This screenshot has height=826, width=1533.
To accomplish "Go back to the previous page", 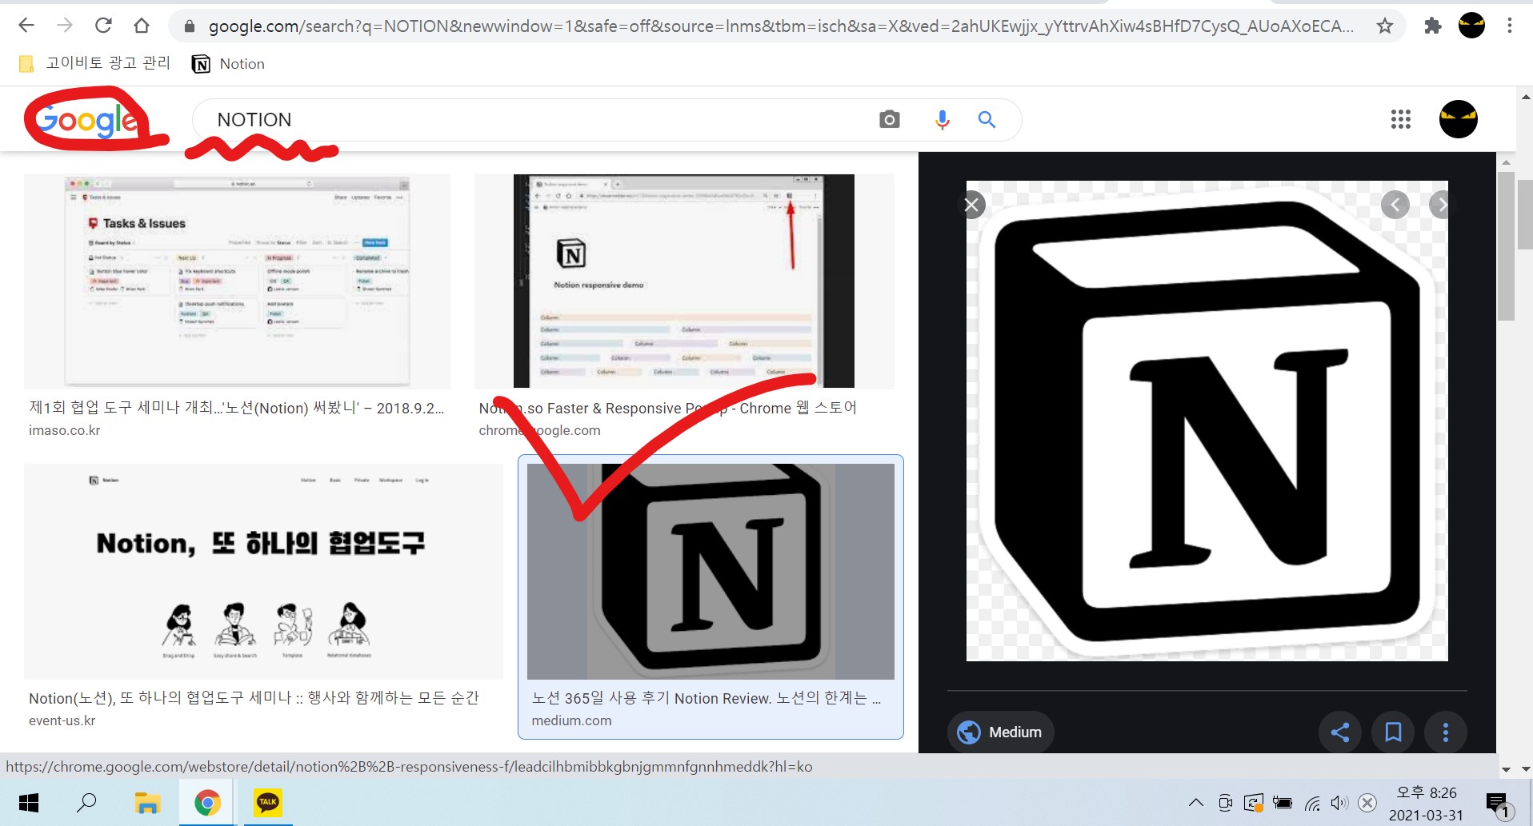I will 26,26.
